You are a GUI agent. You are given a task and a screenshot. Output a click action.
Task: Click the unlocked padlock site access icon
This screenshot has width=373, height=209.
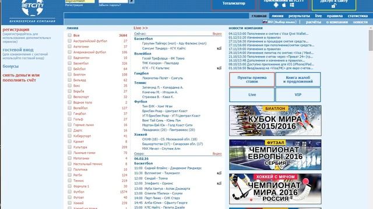[334, 6]
